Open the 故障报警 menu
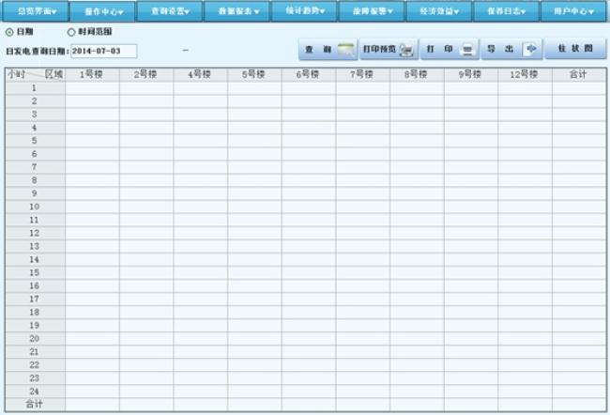The height and width of the screenshot is (415, 610). pos(372,11)
